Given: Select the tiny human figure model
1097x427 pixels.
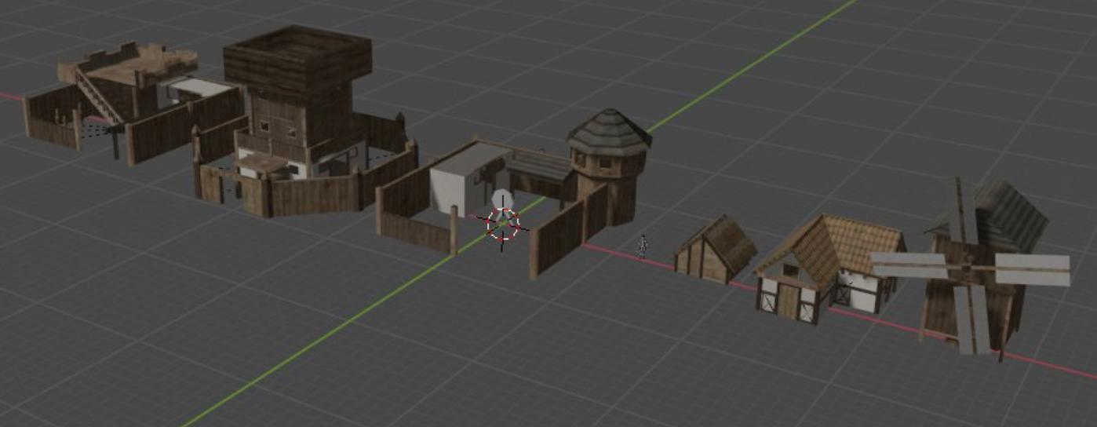Looking at the screenshot, I should (642, 246).
